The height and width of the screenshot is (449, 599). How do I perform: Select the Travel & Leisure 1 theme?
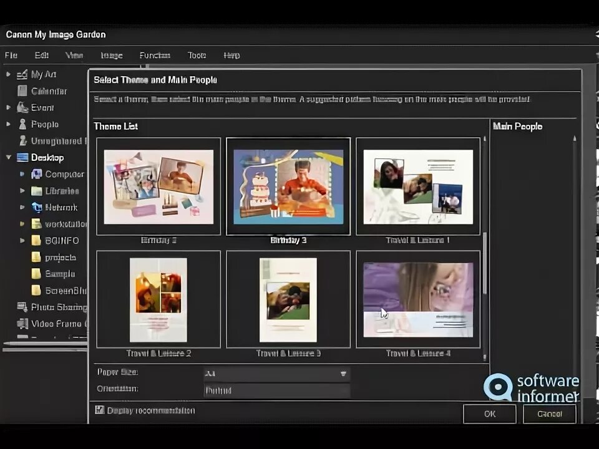(x=418, y=186)
